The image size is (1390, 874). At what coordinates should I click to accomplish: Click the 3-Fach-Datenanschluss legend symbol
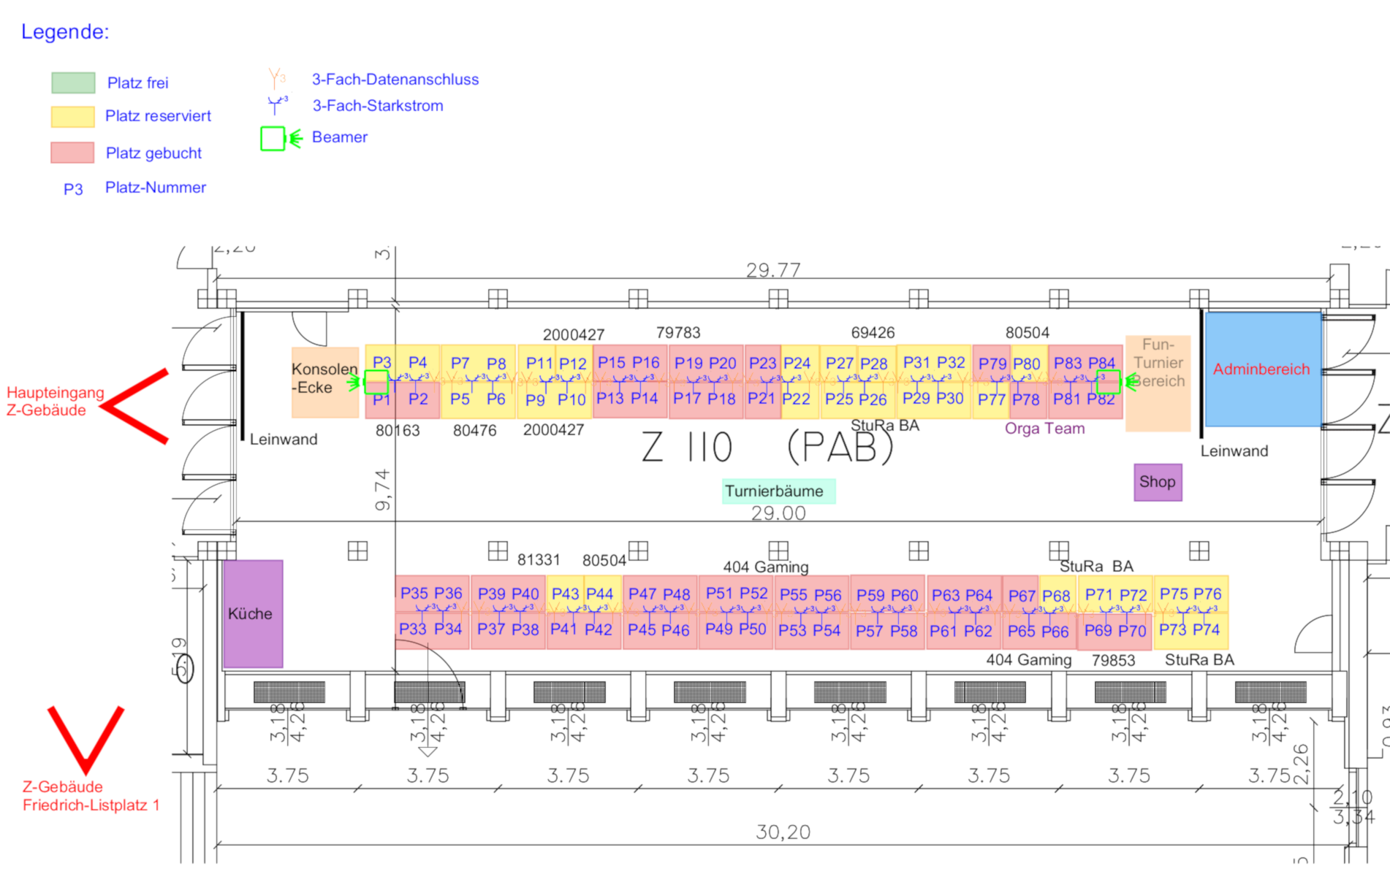(276, 78)
